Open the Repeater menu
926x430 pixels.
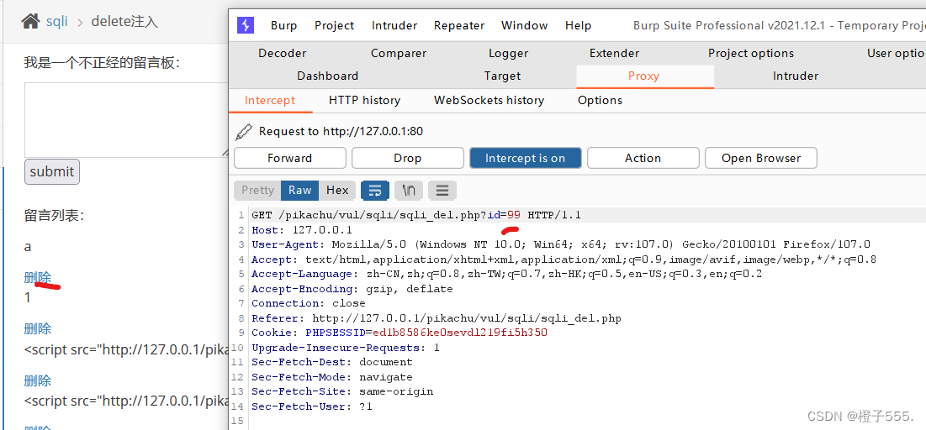coord(459,25)
